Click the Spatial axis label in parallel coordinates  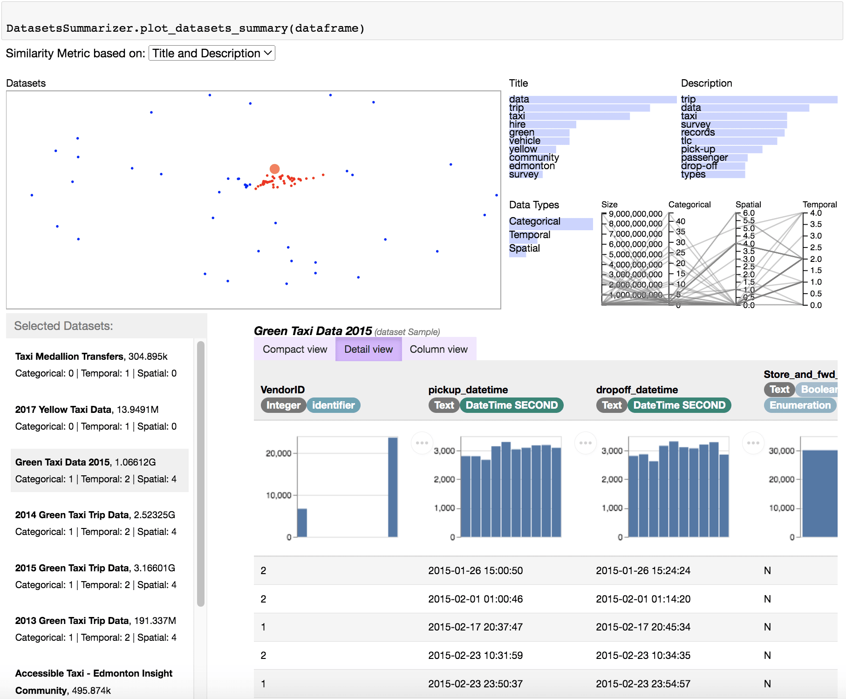point(748,205)
